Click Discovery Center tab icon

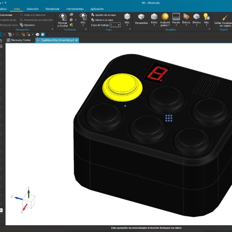[9, 40]
